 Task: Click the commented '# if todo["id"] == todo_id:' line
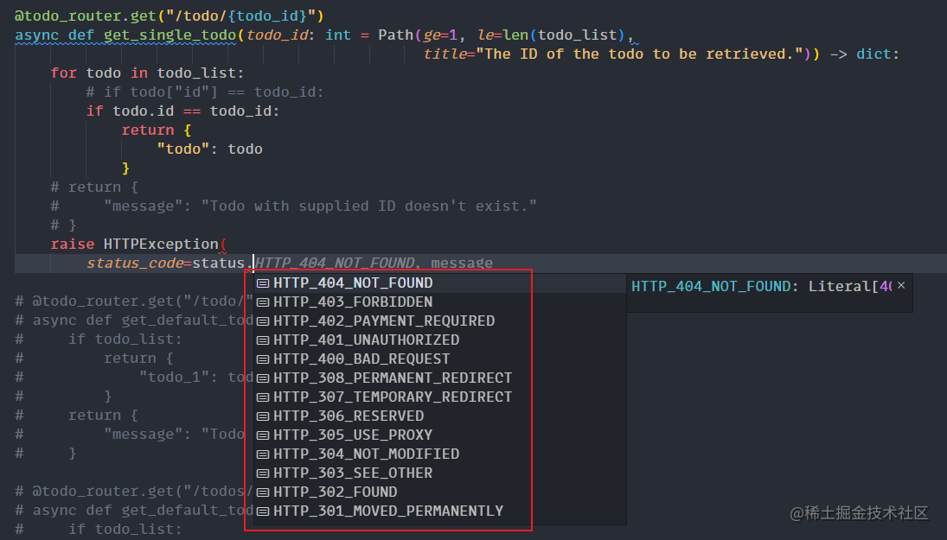[x=205, y=92]
